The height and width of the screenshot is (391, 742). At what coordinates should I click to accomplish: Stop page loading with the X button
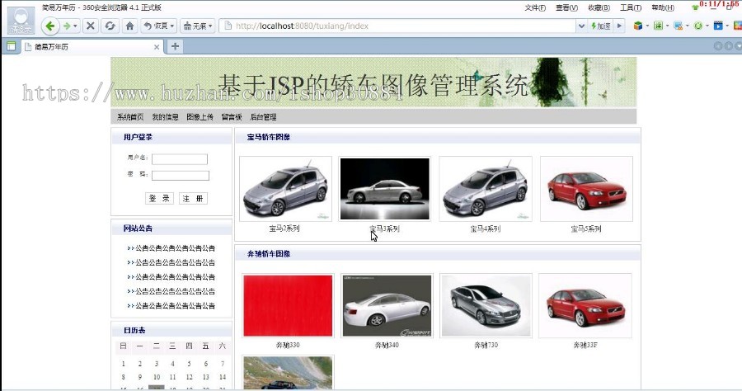click(x=91, y=26)
